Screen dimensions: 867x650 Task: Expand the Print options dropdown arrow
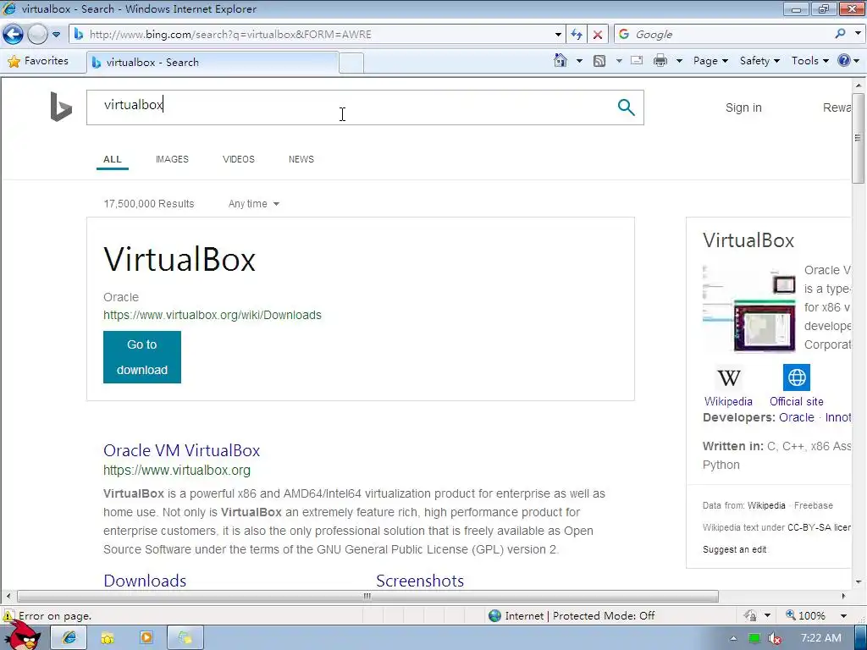click(679, 61)
